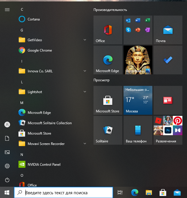
Task: Open Photoshop Express in the Развлечения folder
Action: pos(168,130)
